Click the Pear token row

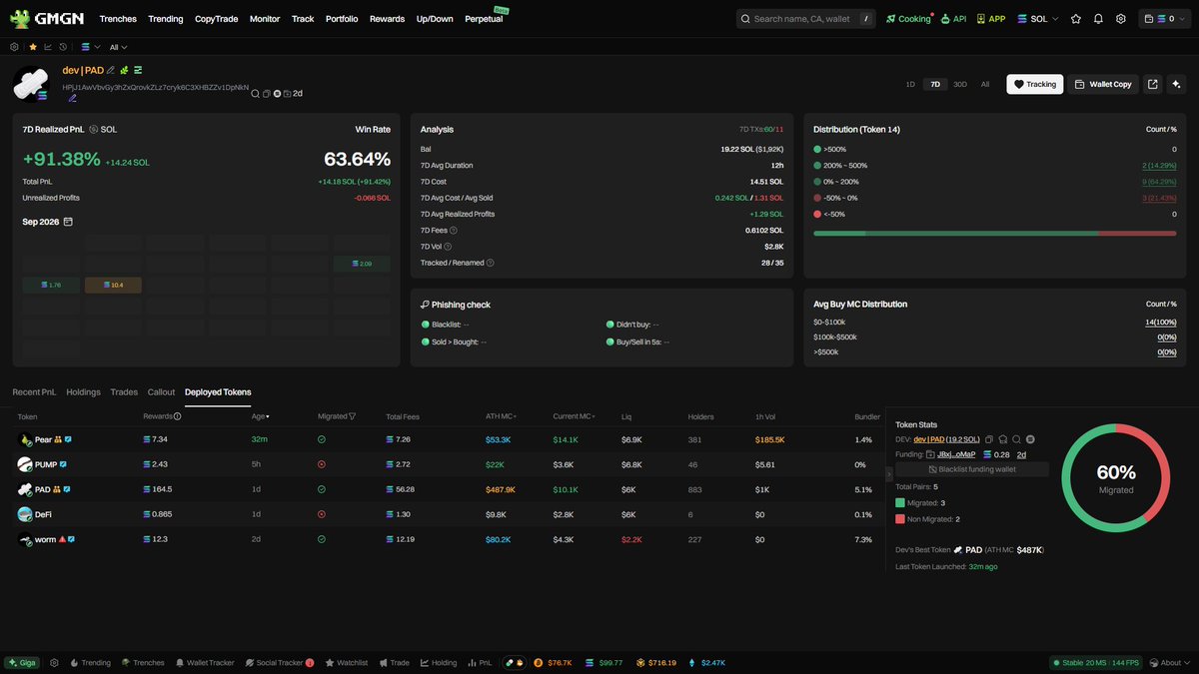[x=447, y=439]
